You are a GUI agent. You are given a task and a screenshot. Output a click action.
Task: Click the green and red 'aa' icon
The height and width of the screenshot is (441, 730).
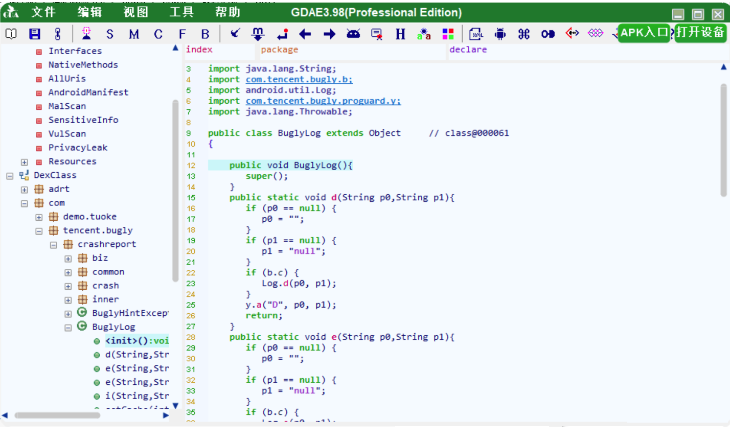coord(424,34)
